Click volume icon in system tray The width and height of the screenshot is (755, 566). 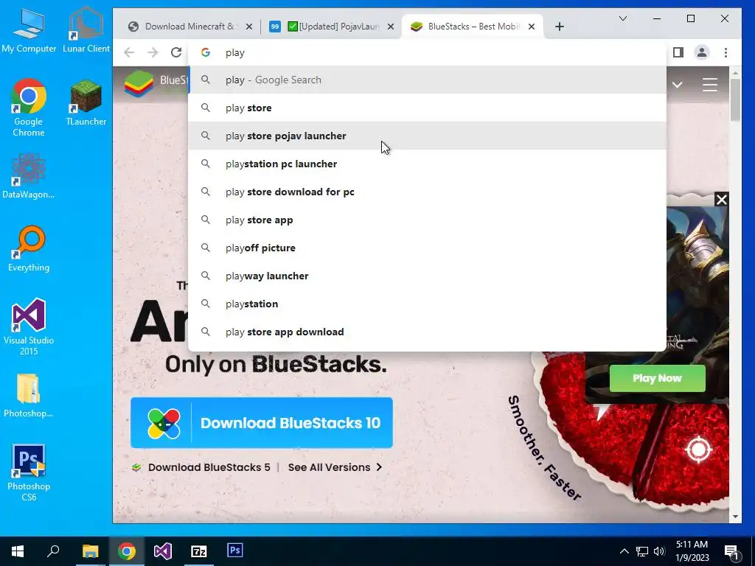(x=660, y=551)
